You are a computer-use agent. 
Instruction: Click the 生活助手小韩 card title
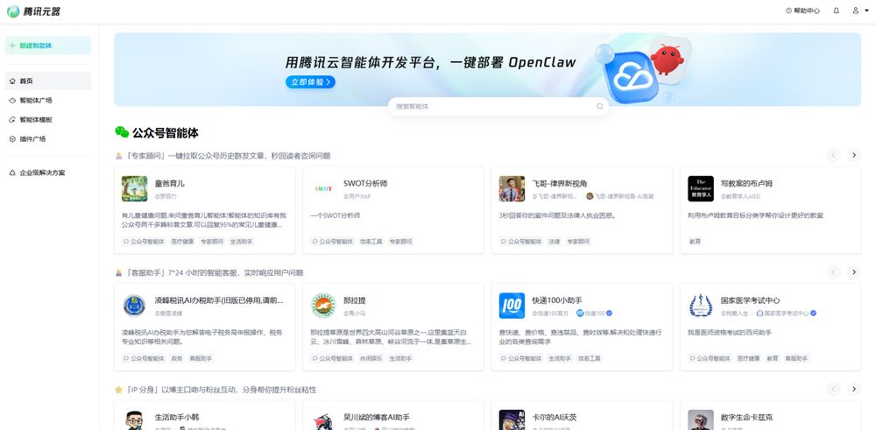[x=177, y=417]
